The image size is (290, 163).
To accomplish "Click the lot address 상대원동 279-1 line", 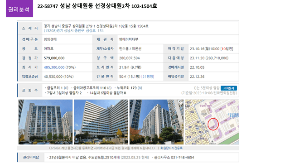I will click(96, 26).
